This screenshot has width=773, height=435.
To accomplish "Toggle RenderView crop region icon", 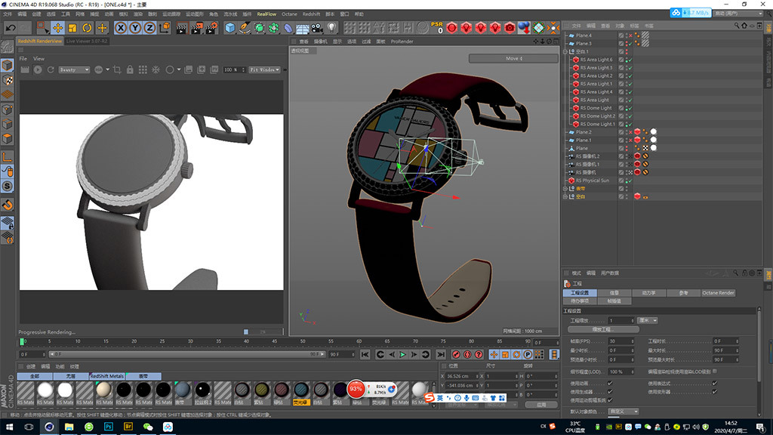I will (x=117, y=70).
